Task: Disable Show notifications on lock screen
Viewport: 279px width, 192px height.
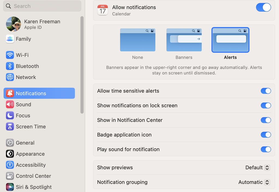Action: (266, 106)
